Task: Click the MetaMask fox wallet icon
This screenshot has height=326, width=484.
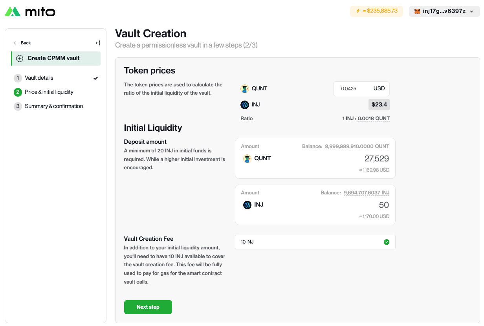Action: pyautogui.click(x=417, y=11)
